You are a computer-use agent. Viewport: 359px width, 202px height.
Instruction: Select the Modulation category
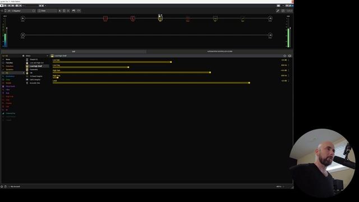10,76
